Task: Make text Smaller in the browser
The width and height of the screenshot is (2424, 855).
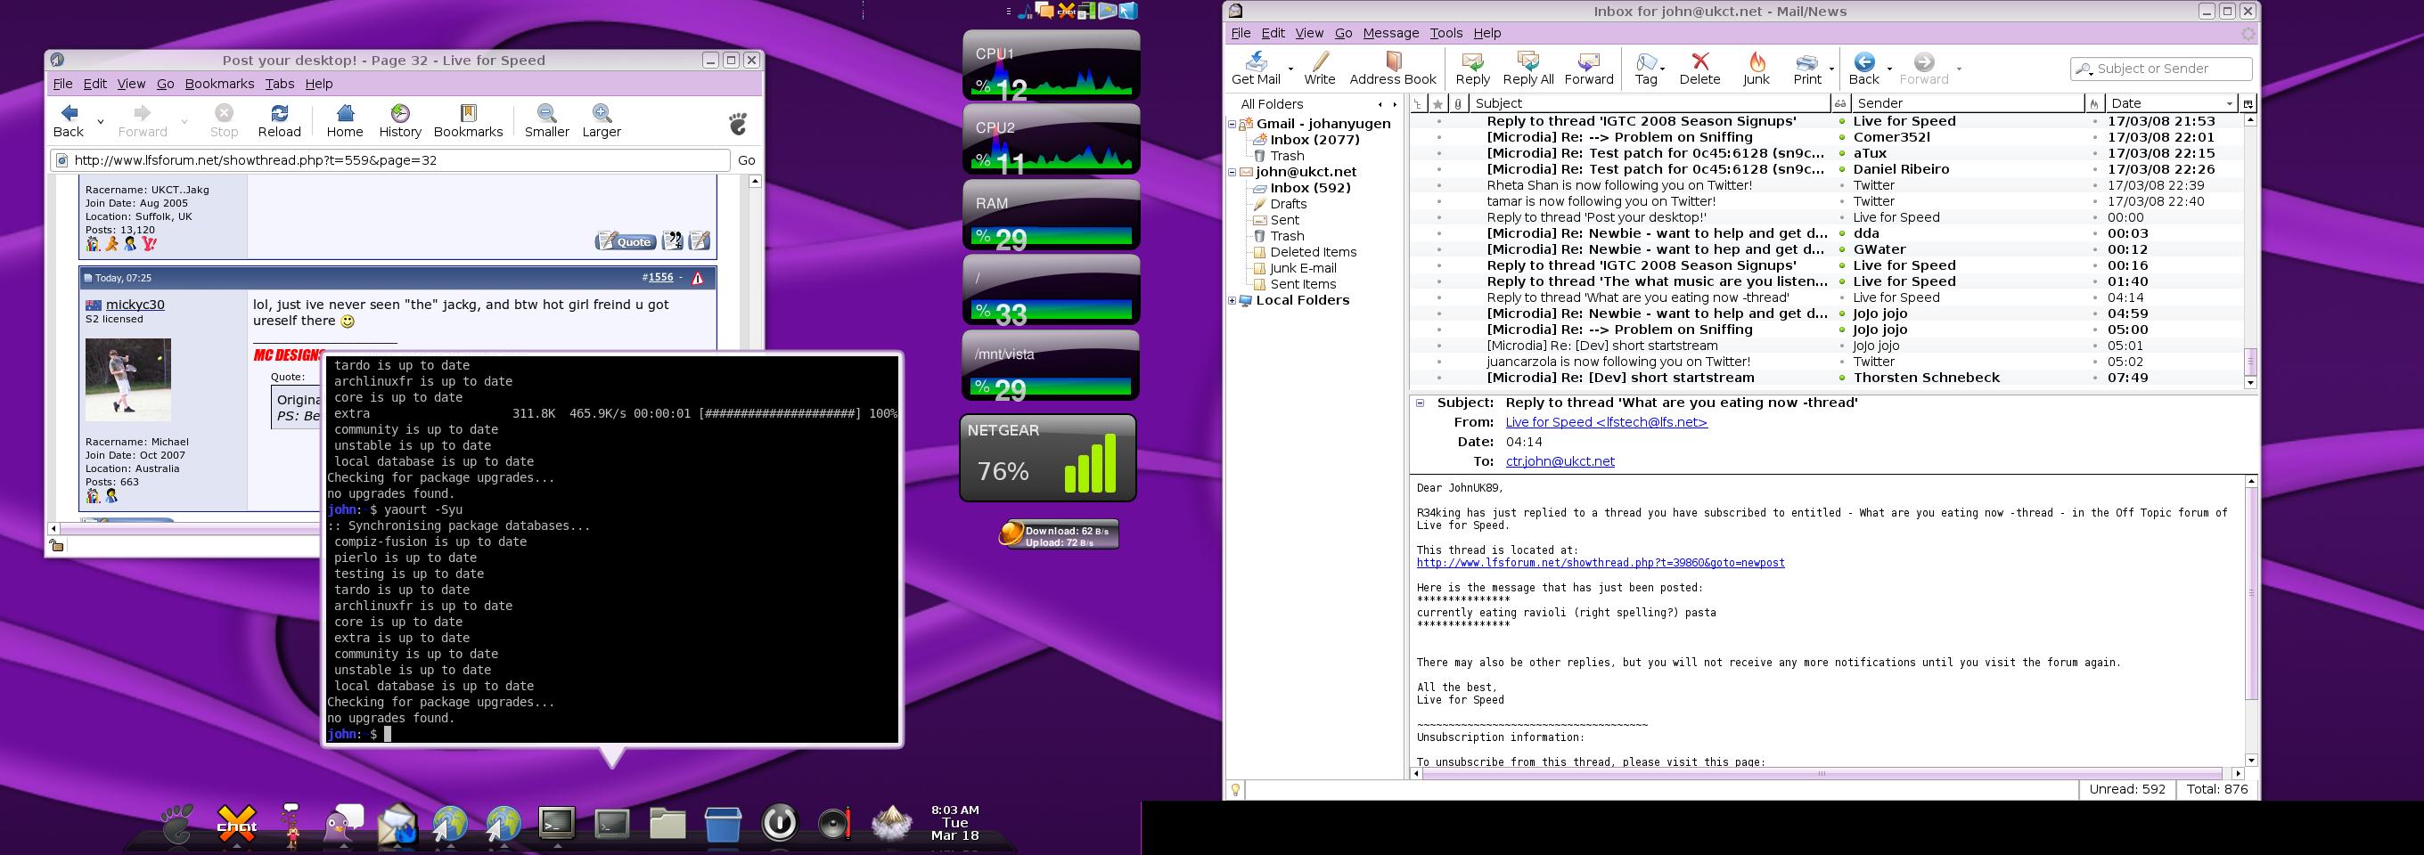Action: 546,121
